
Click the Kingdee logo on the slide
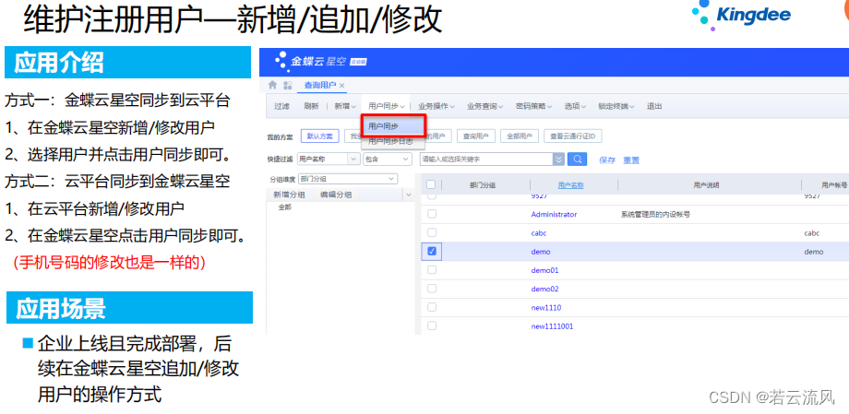pos(743,15)
